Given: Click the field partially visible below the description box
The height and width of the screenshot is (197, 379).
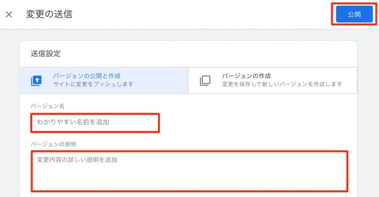Looking at the screenshot, I should 188,195.
